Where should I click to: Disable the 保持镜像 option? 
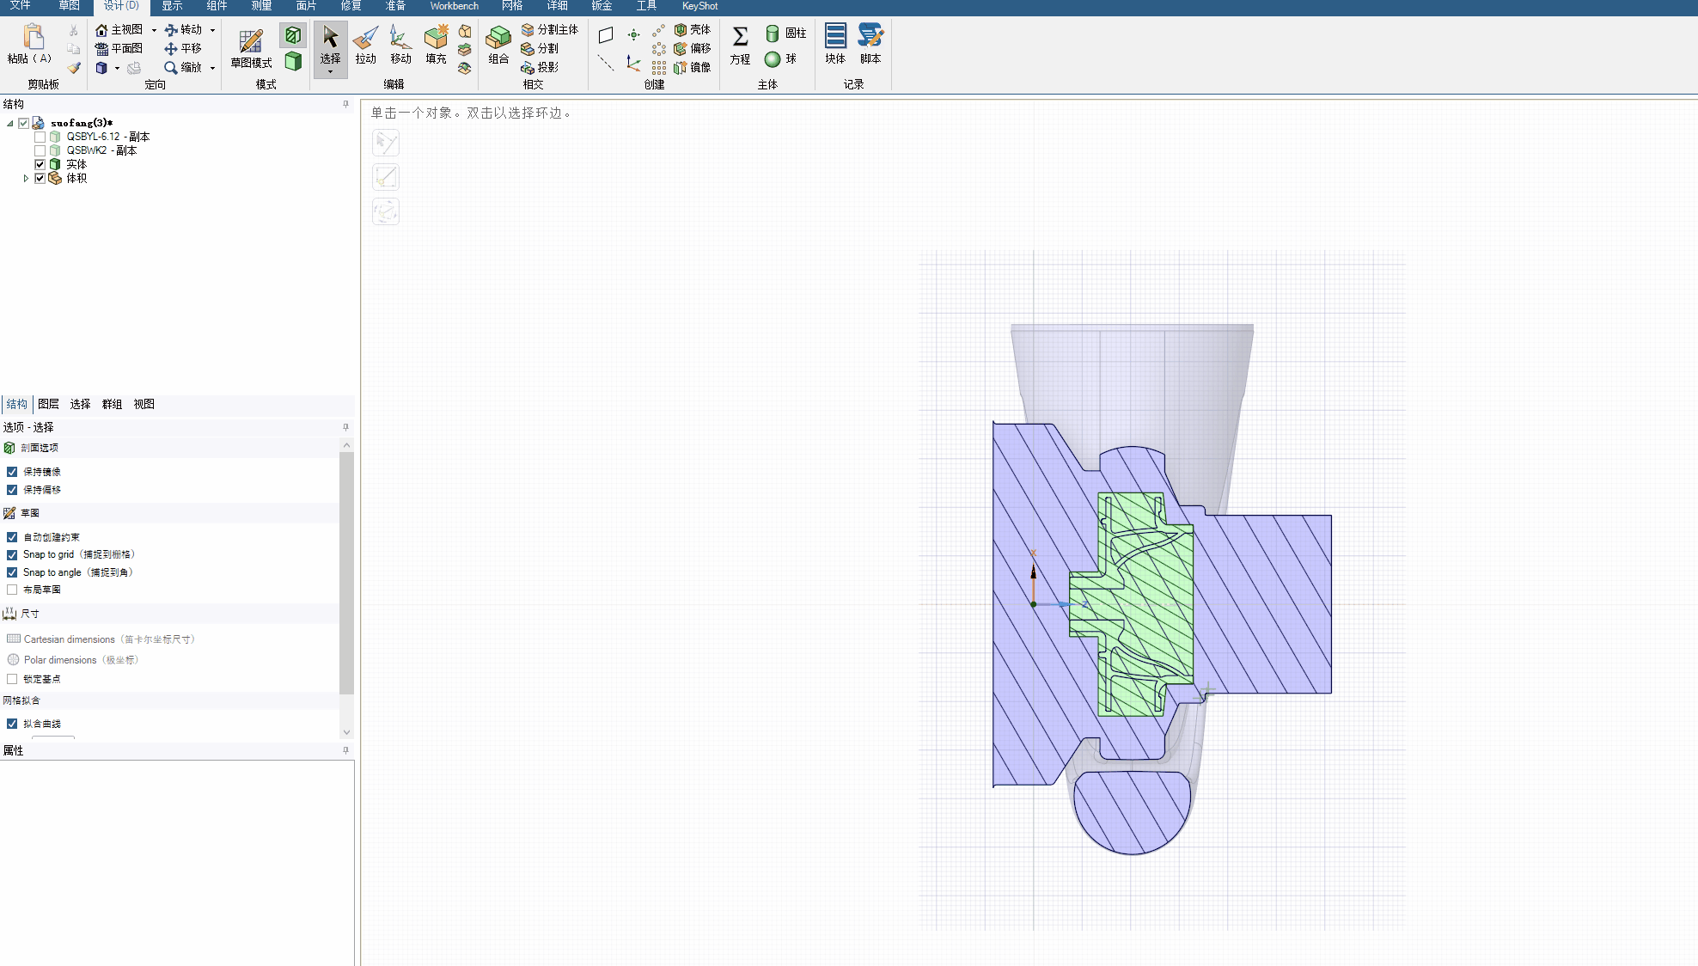coord(12,472)
